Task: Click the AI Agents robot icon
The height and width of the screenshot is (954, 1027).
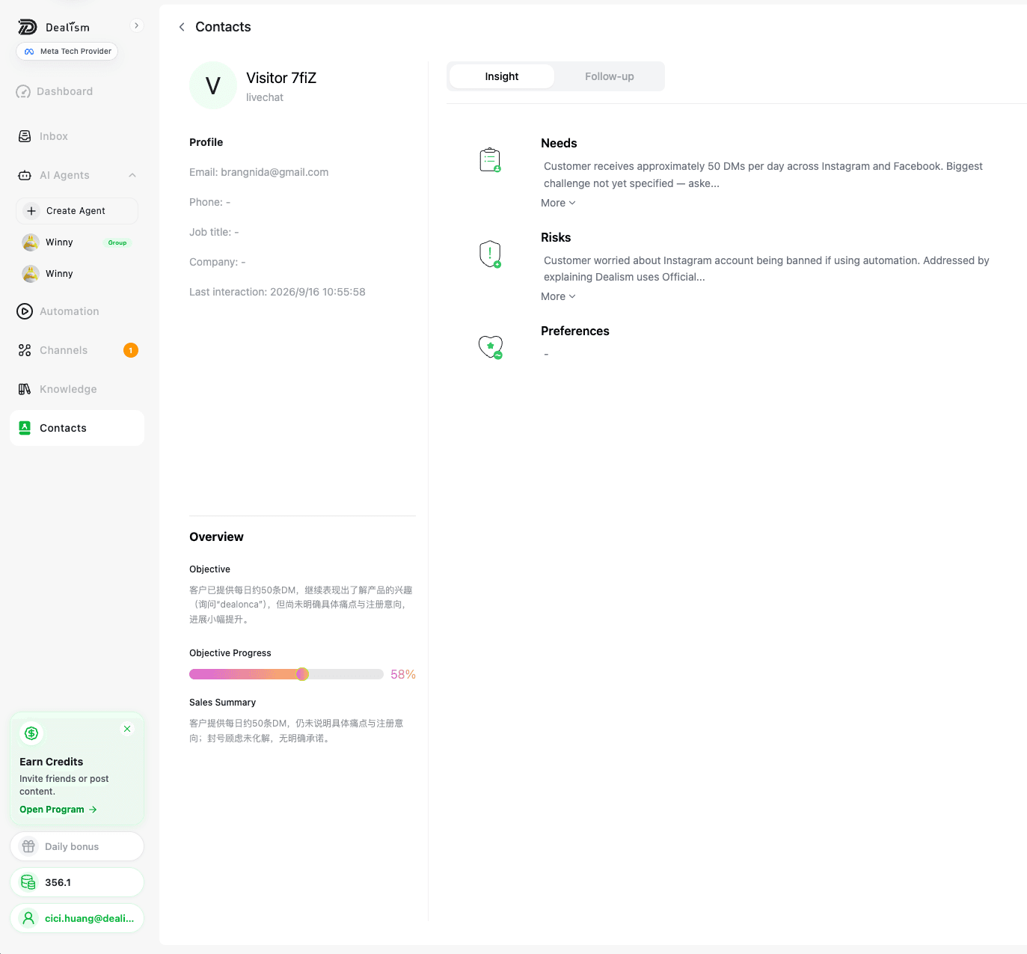Action: coord(25,175)
